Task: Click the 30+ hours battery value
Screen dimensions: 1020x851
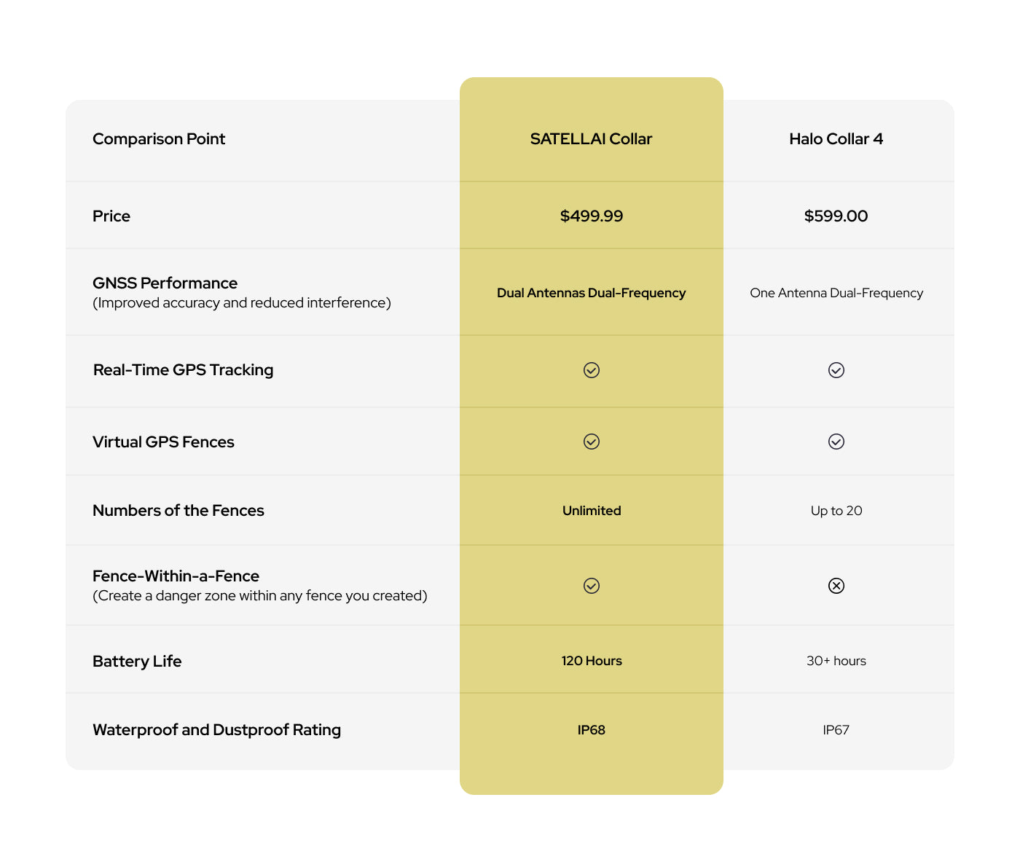Action: 836,661
